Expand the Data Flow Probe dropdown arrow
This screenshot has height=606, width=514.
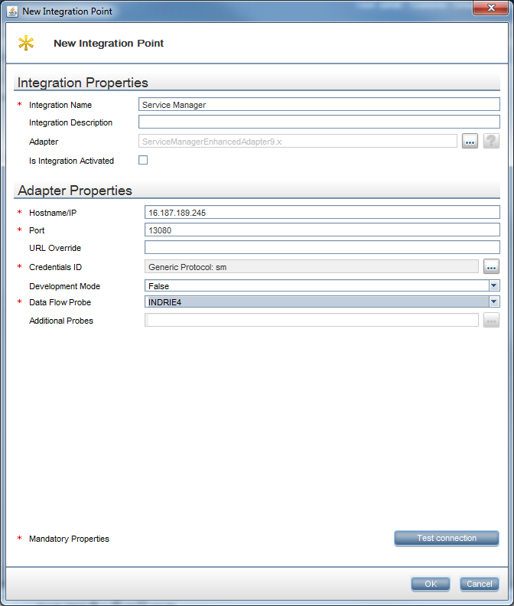(x=494, y=301)
